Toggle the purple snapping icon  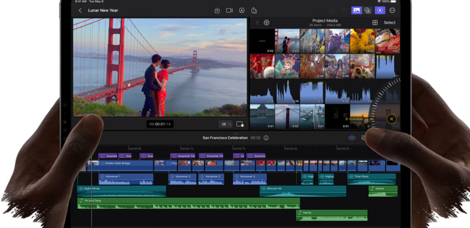point(352,138)
